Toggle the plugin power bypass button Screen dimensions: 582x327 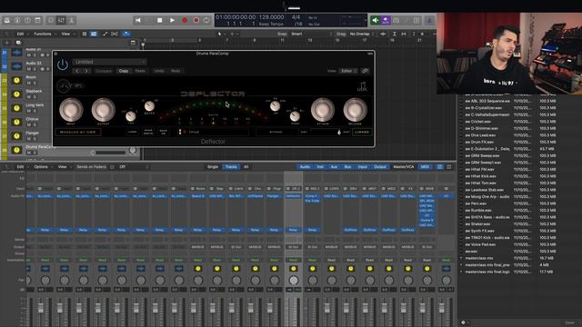63,64
